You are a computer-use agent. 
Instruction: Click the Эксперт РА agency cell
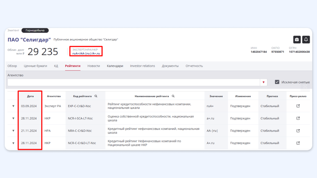tap(53, 106)
